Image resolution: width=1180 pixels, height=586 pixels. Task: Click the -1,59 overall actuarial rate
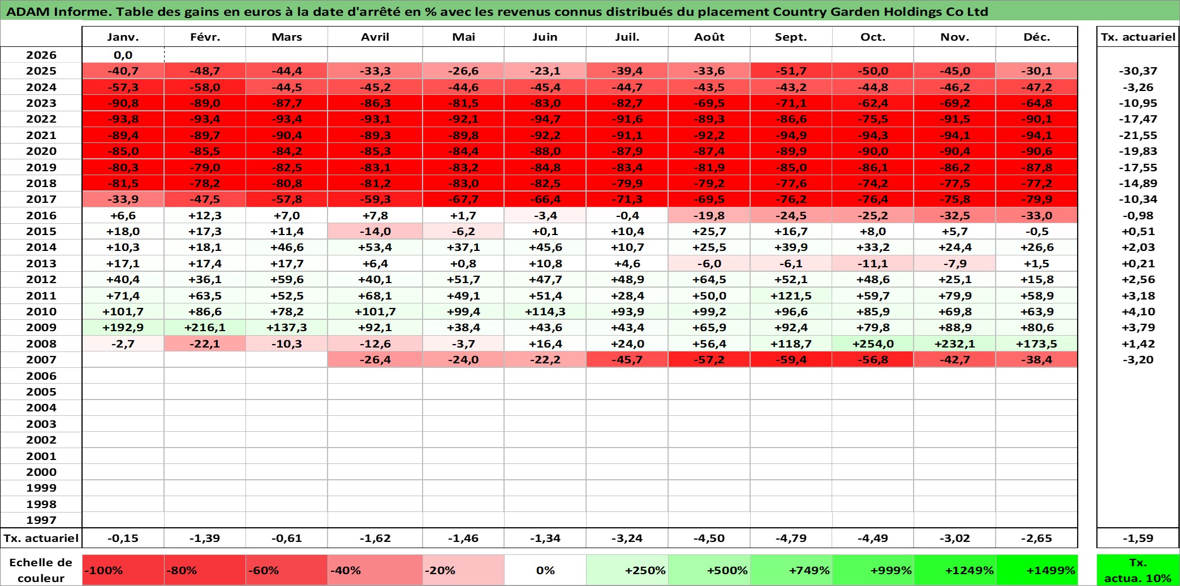pos(1138,538)
